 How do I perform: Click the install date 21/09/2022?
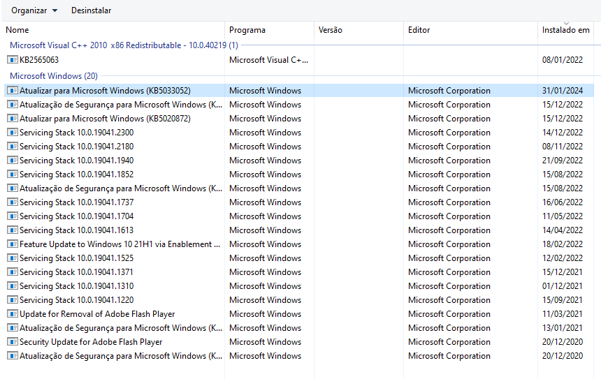tap(563, 161)
